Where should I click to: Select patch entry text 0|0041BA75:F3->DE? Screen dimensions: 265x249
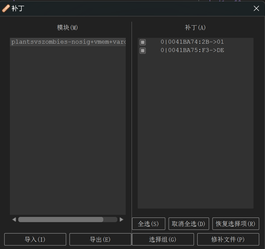pos(192,50)
